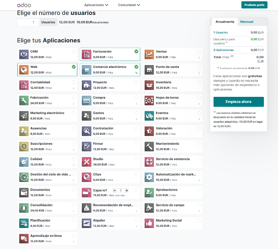278x249 pixels.
Task: Click the CRM app icon
Action: click(24, 54)
